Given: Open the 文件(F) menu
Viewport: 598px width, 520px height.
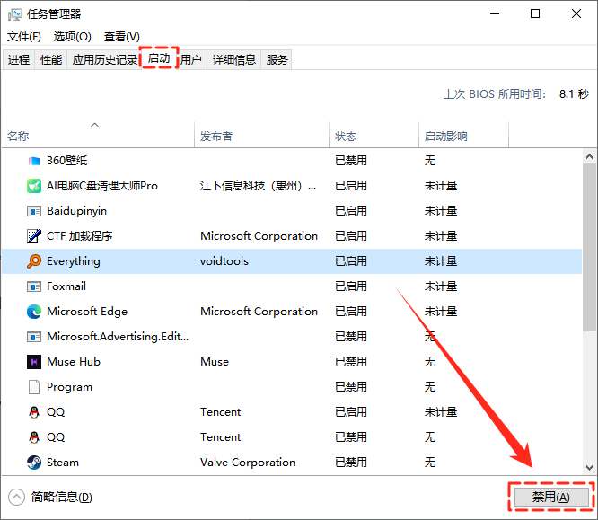Looking at the screenshot, I should (24, 37).
